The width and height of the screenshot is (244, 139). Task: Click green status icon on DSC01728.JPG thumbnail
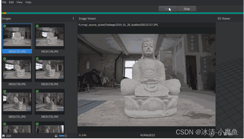pos(37,26)
